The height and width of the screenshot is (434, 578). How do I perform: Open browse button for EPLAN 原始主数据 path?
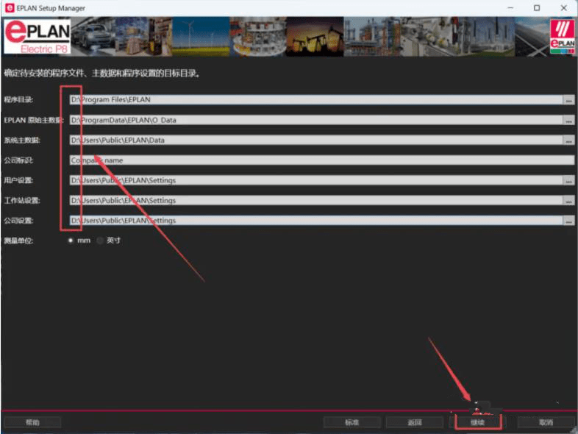tap(568, 120)
